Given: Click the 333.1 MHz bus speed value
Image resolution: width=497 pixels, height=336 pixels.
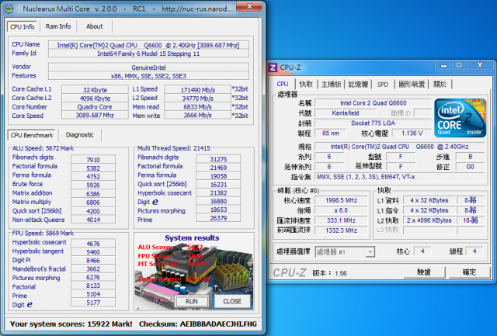Looking at the screenshot, I should [x=341, y=220].
